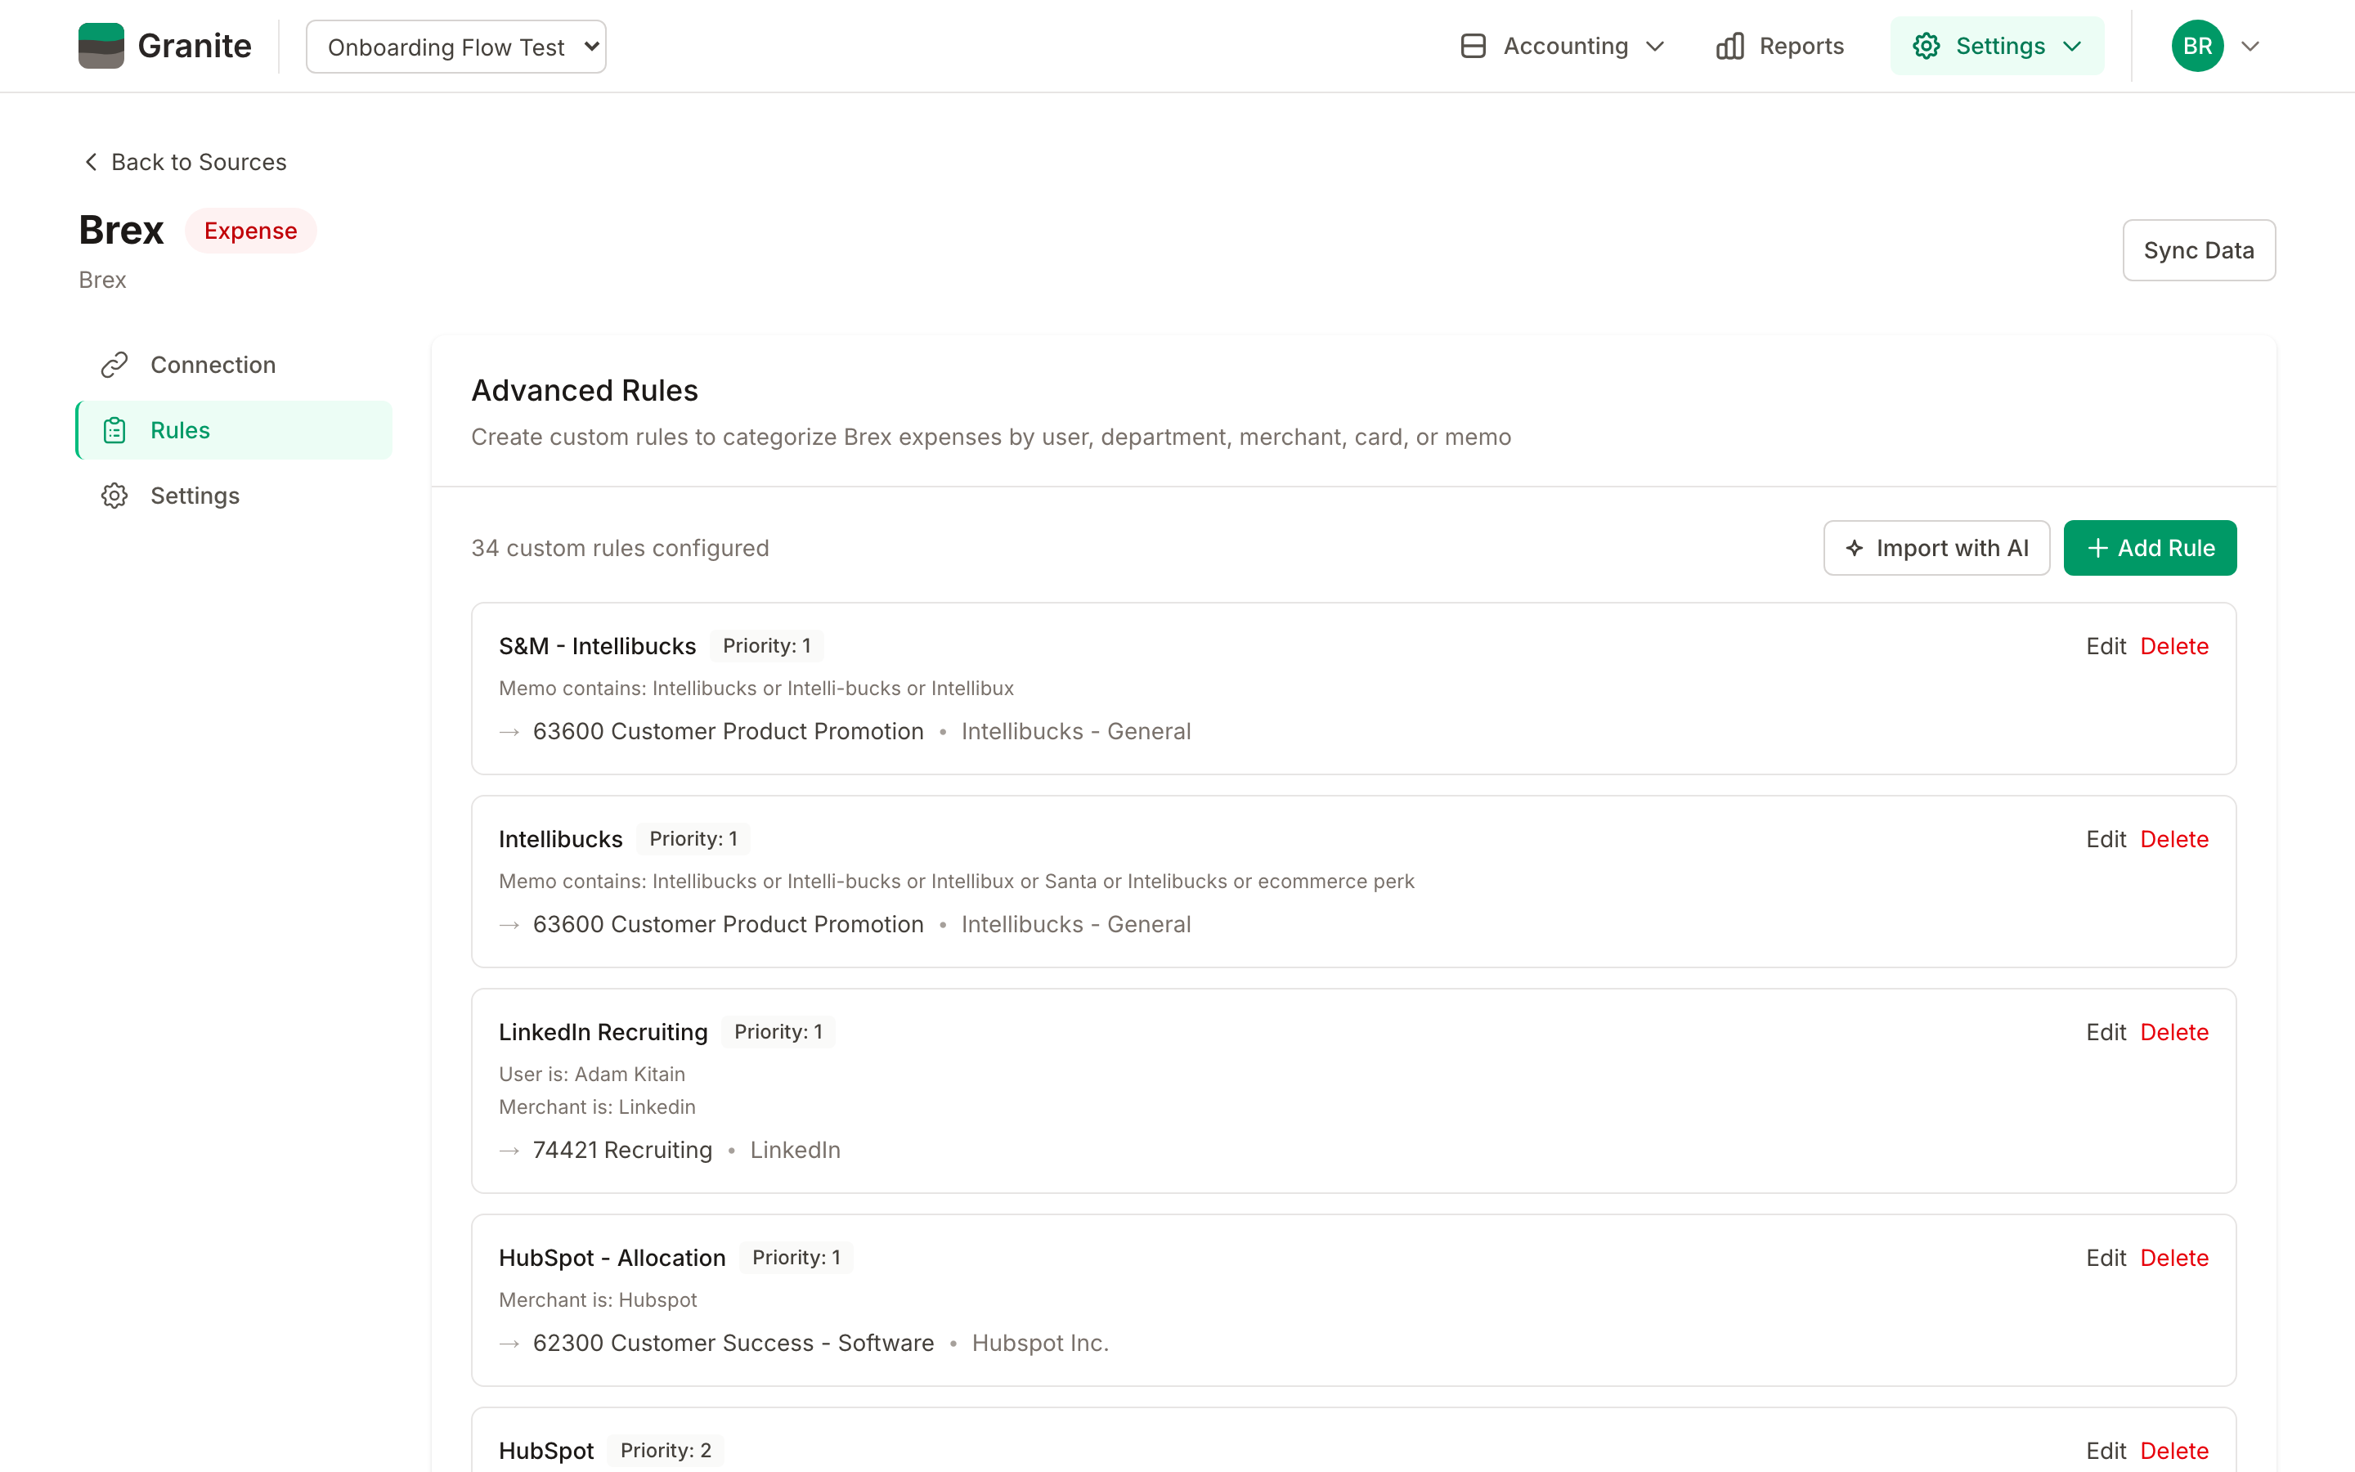
Task: Click the Priority: 1 badge on S&M - Intellibucks
Action: [767, 645]
